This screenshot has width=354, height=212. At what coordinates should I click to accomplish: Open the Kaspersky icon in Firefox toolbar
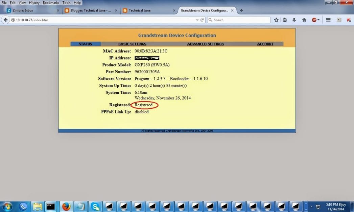[x=348, y=20]
